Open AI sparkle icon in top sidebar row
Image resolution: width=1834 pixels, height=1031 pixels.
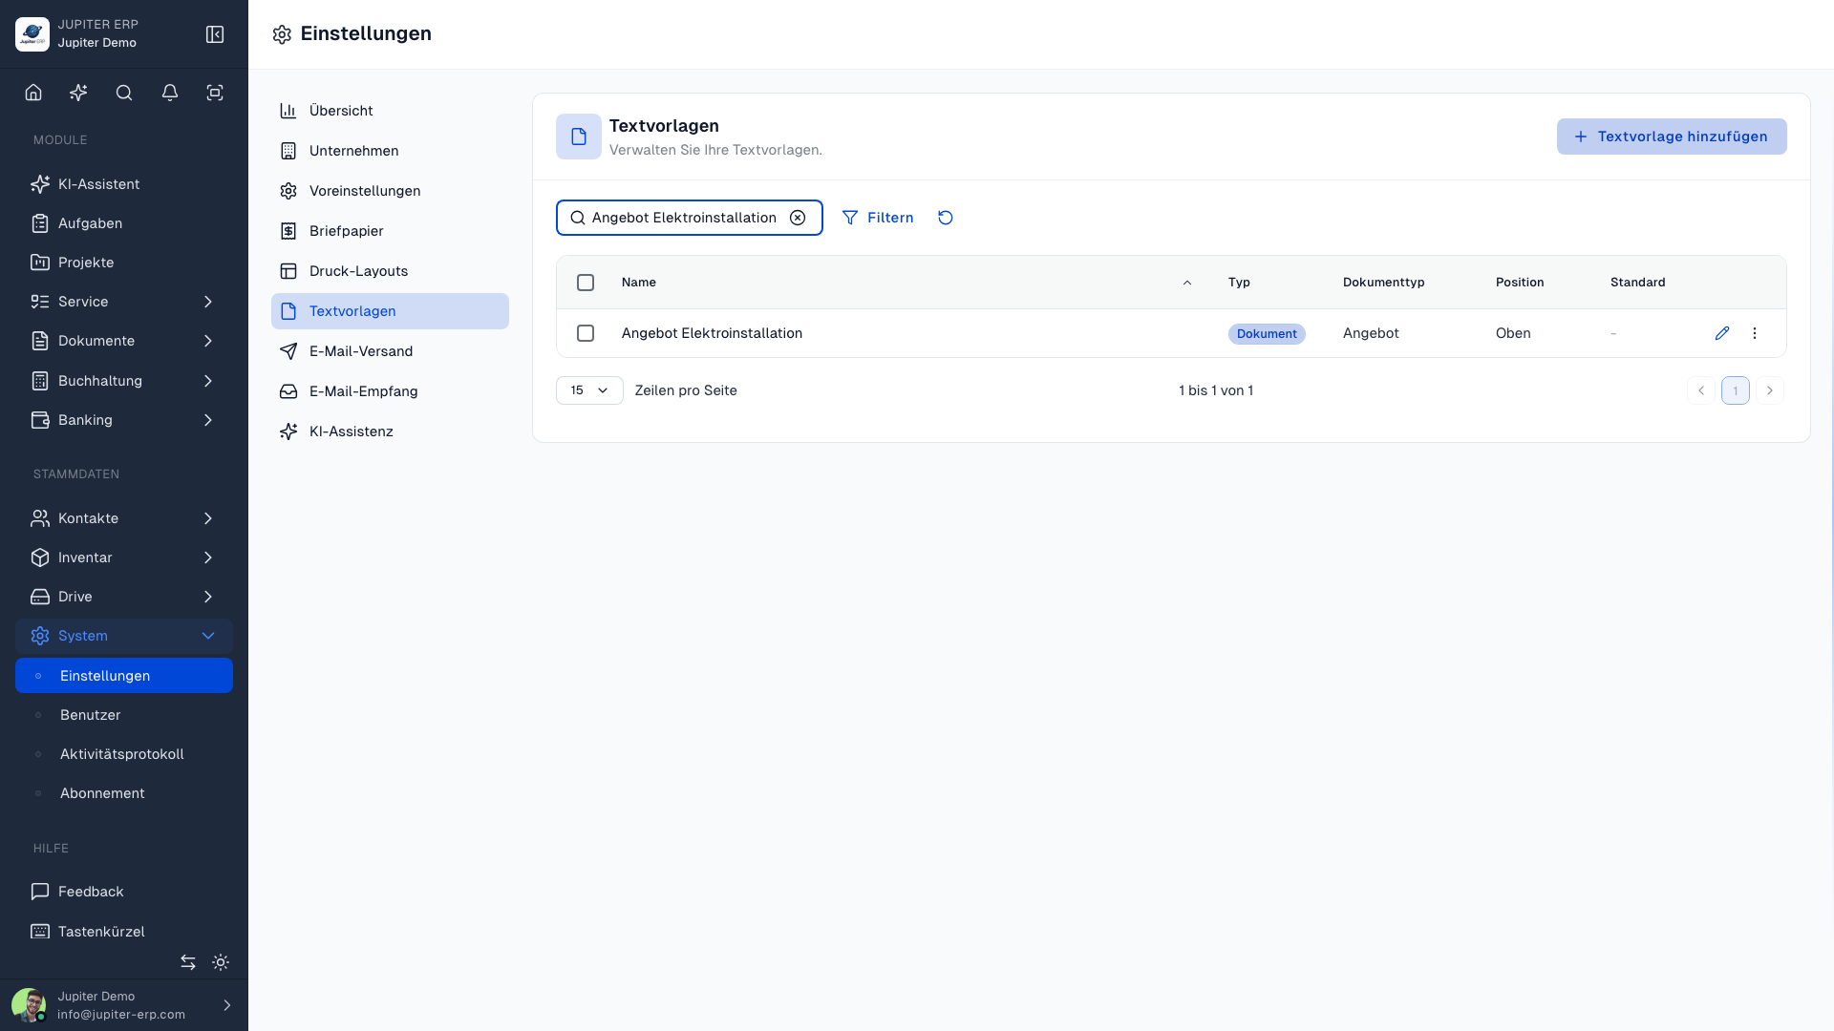point(78,93)
